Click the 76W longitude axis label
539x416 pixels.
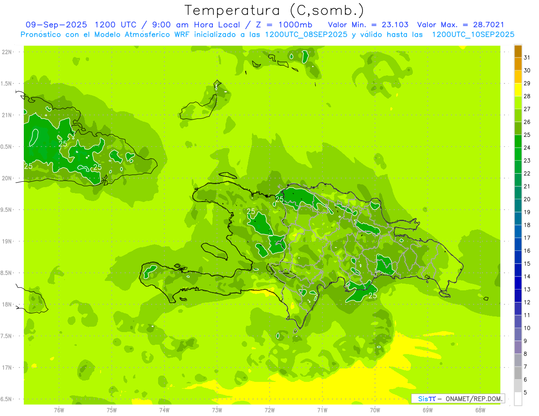tap(59, 410)
